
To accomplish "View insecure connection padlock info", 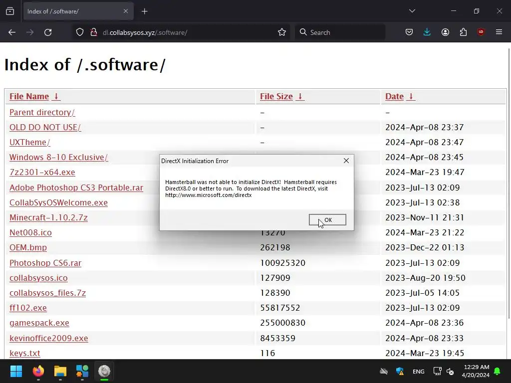I will coord(94,32).
